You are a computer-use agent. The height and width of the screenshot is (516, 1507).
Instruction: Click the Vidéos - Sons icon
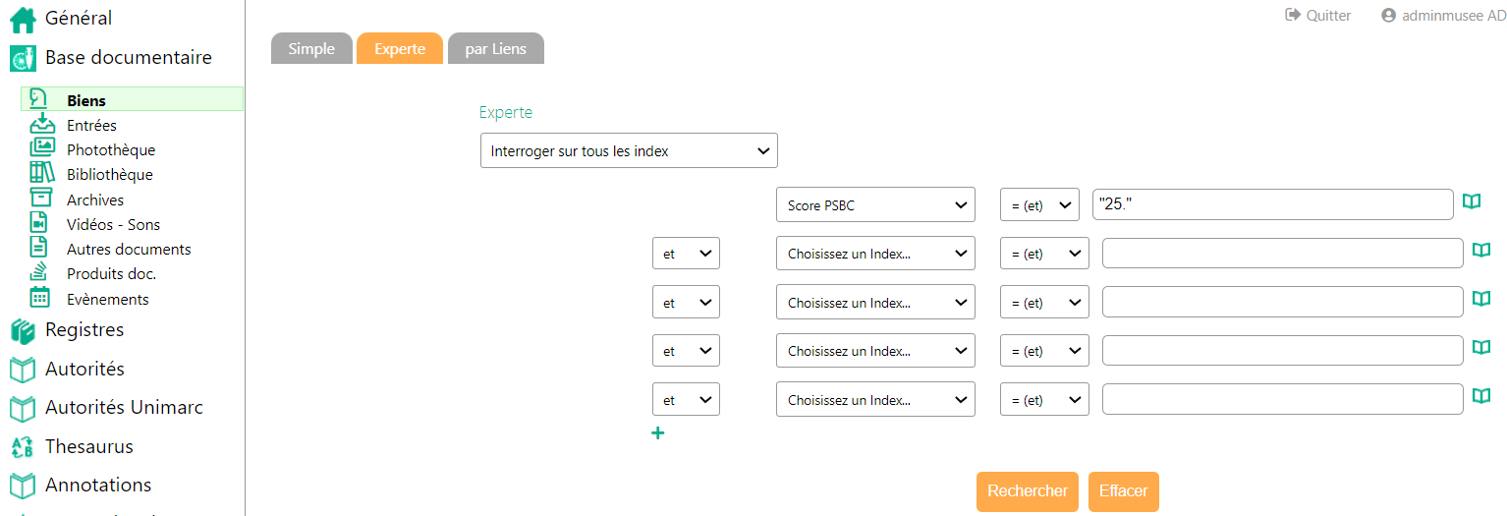tap(40, 224)
